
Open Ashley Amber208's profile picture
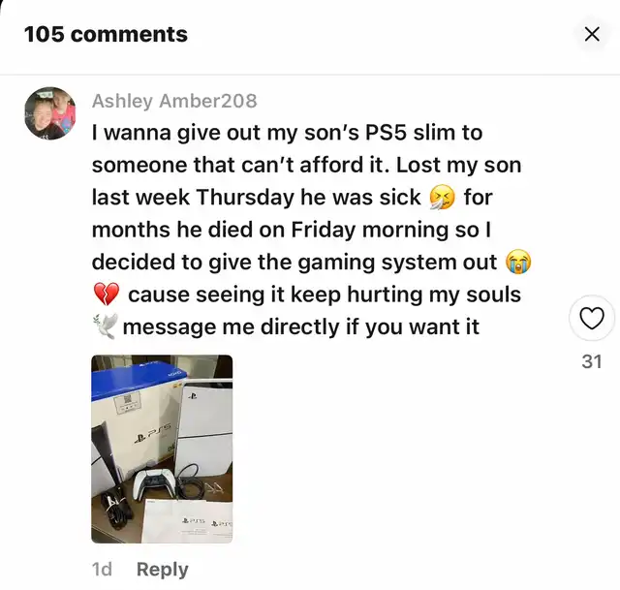pos(50,113)
